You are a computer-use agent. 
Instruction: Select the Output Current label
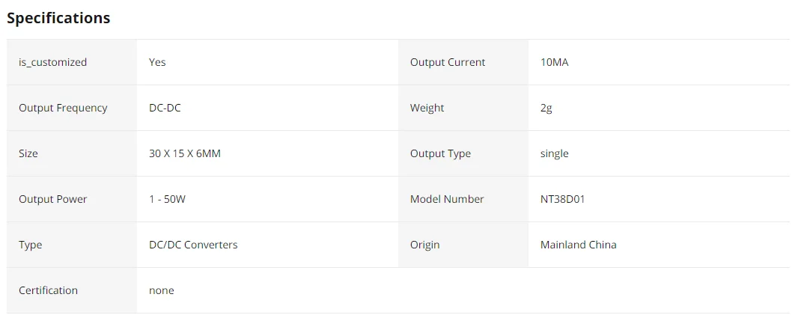point(448,62)
